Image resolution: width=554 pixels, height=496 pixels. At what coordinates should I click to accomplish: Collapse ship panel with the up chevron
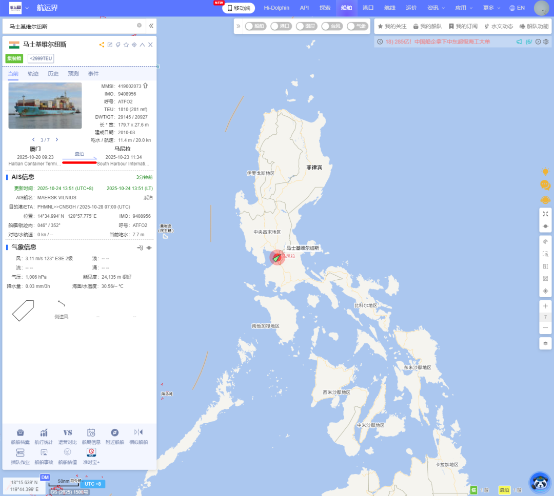coord(143,45)
